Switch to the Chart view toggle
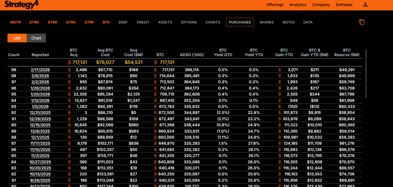This screenshot has height=187, width=393. point(36,38)
